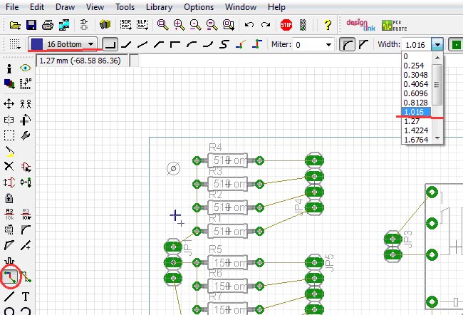Select the first right-angle wire bend style
The height and width of the screenshot is (315, 463).
point(110,44)
